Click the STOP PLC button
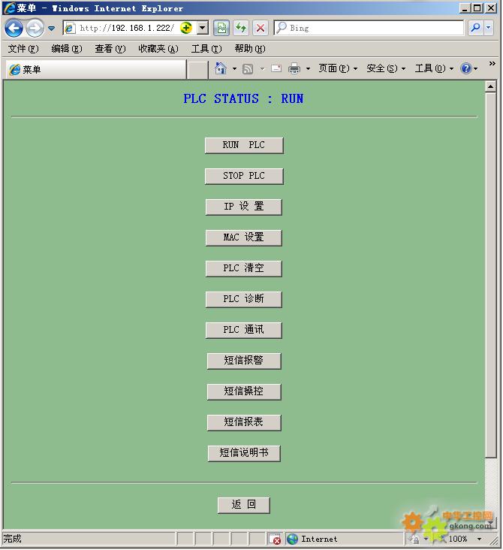This screenshot has height=550, width=503. coord(244,176)
